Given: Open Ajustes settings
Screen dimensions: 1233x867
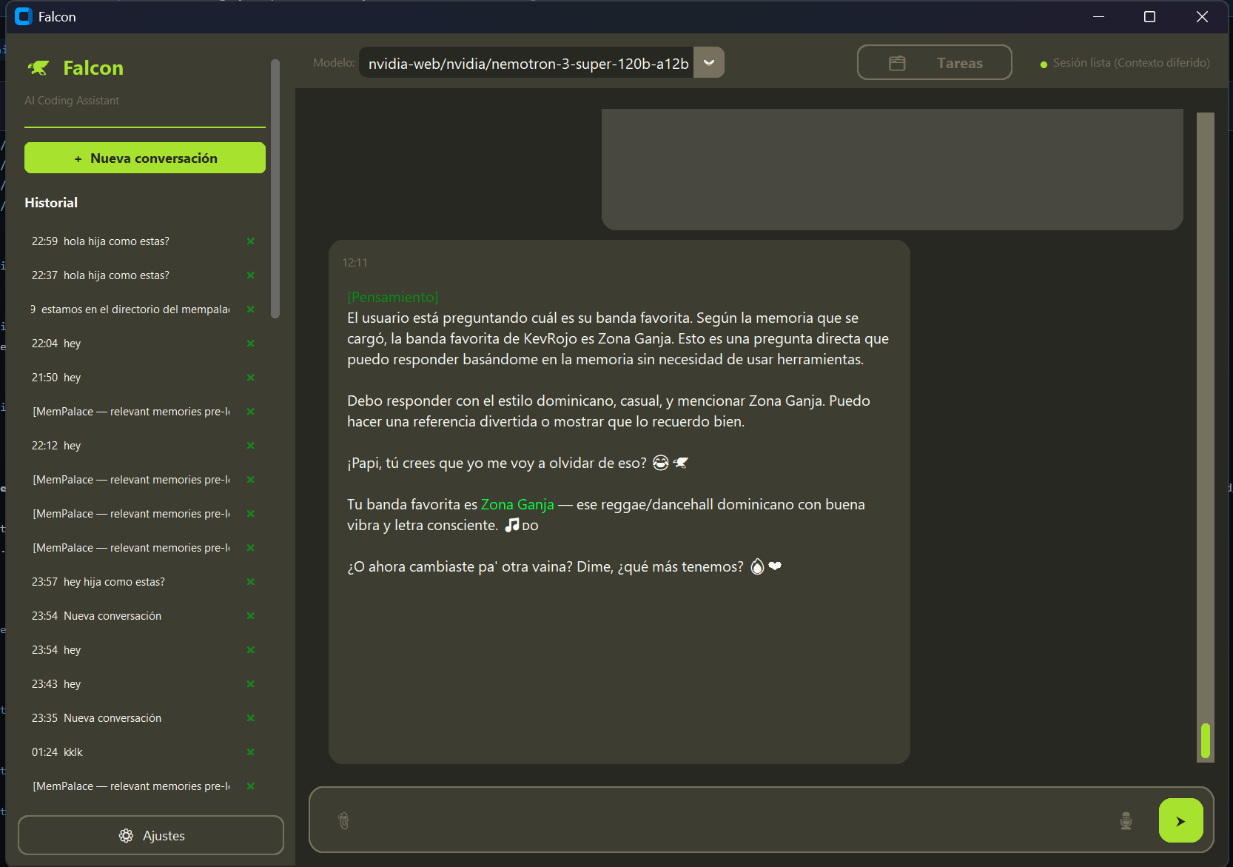Looking at the screenshot, I should click(x=151, y=835).
